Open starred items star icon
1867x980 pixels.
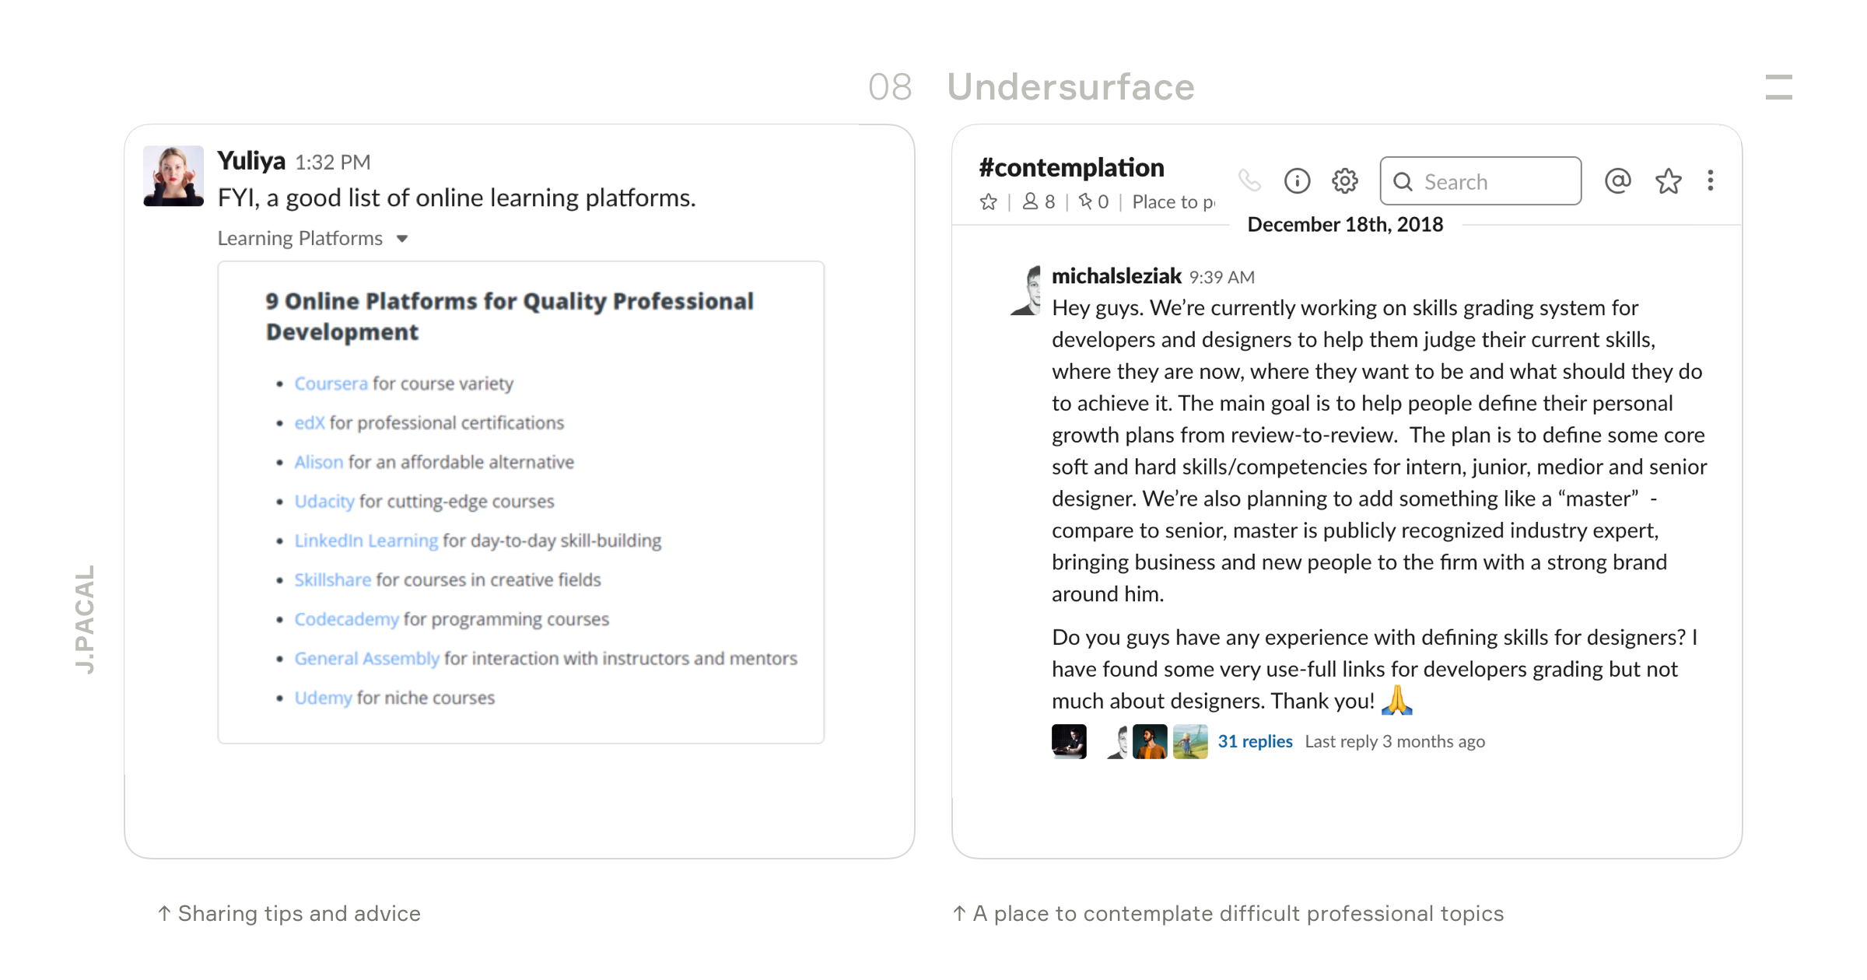(1668, 181)
